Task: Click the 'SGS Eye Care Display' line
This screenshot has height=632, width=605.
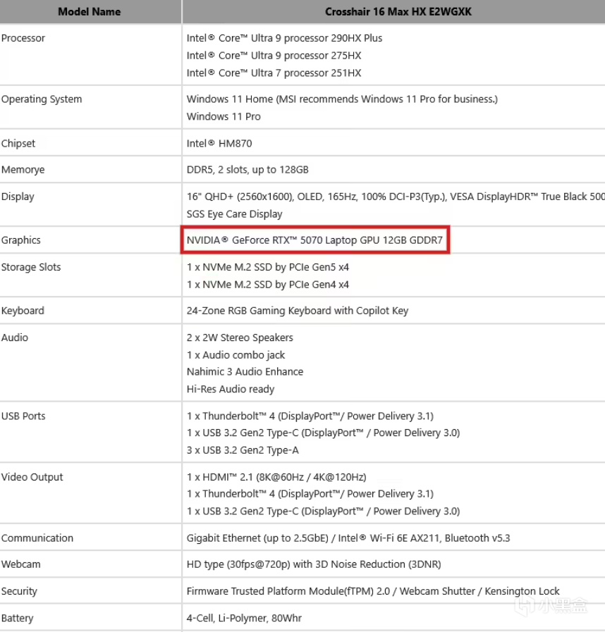Action: [234, 214]
